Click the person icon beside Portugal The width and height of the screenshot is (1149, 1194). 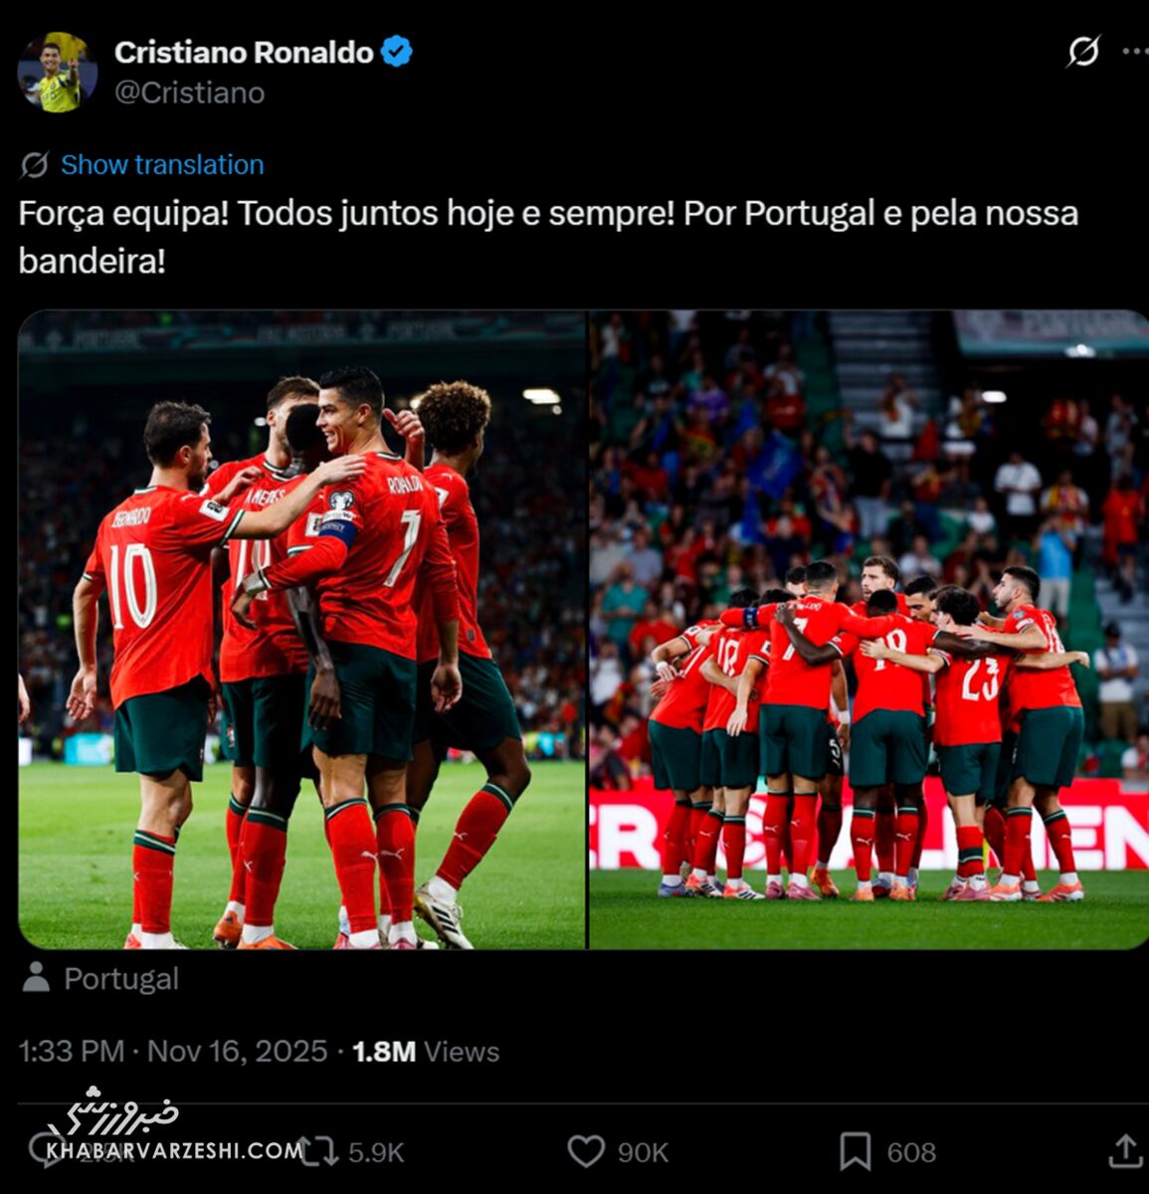pos(36,977)
